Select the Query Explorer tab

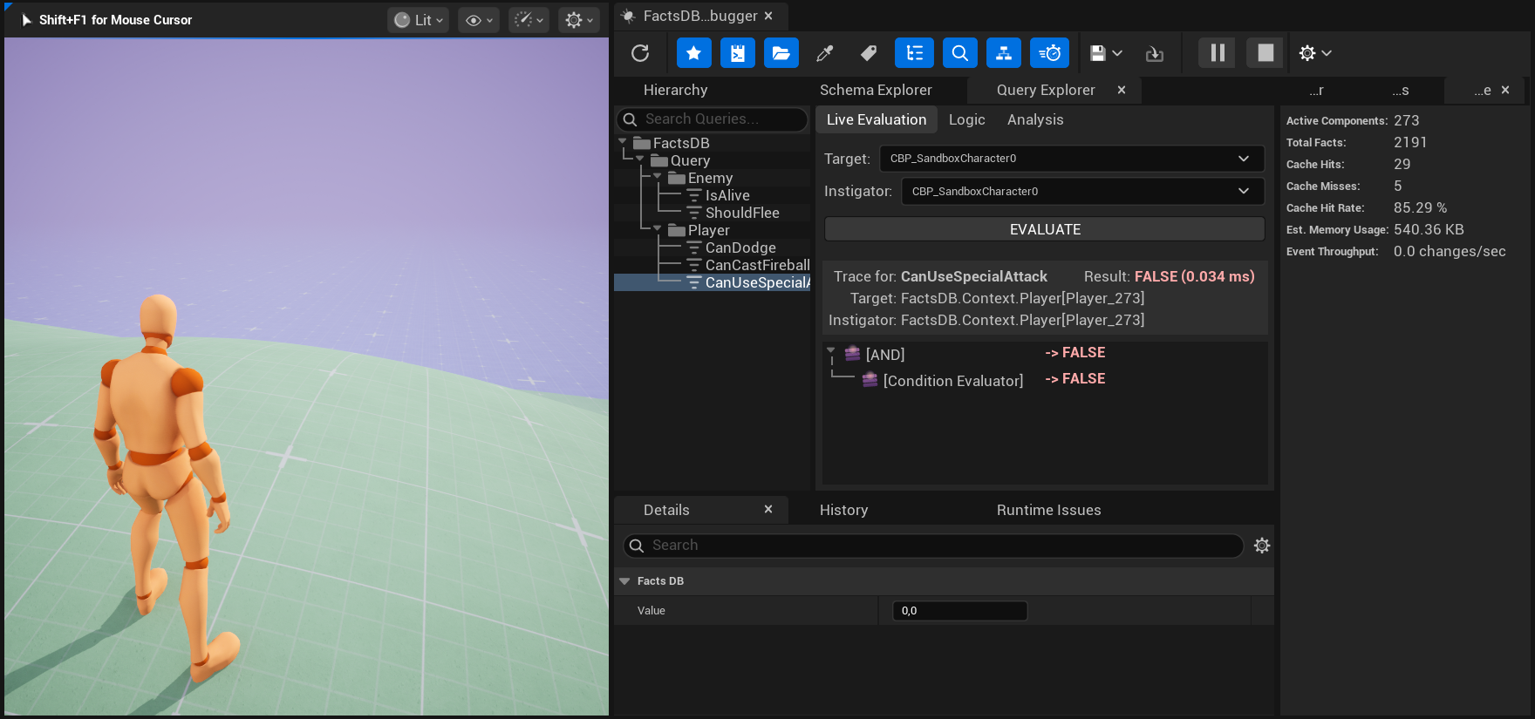(x=1046, y=90)
